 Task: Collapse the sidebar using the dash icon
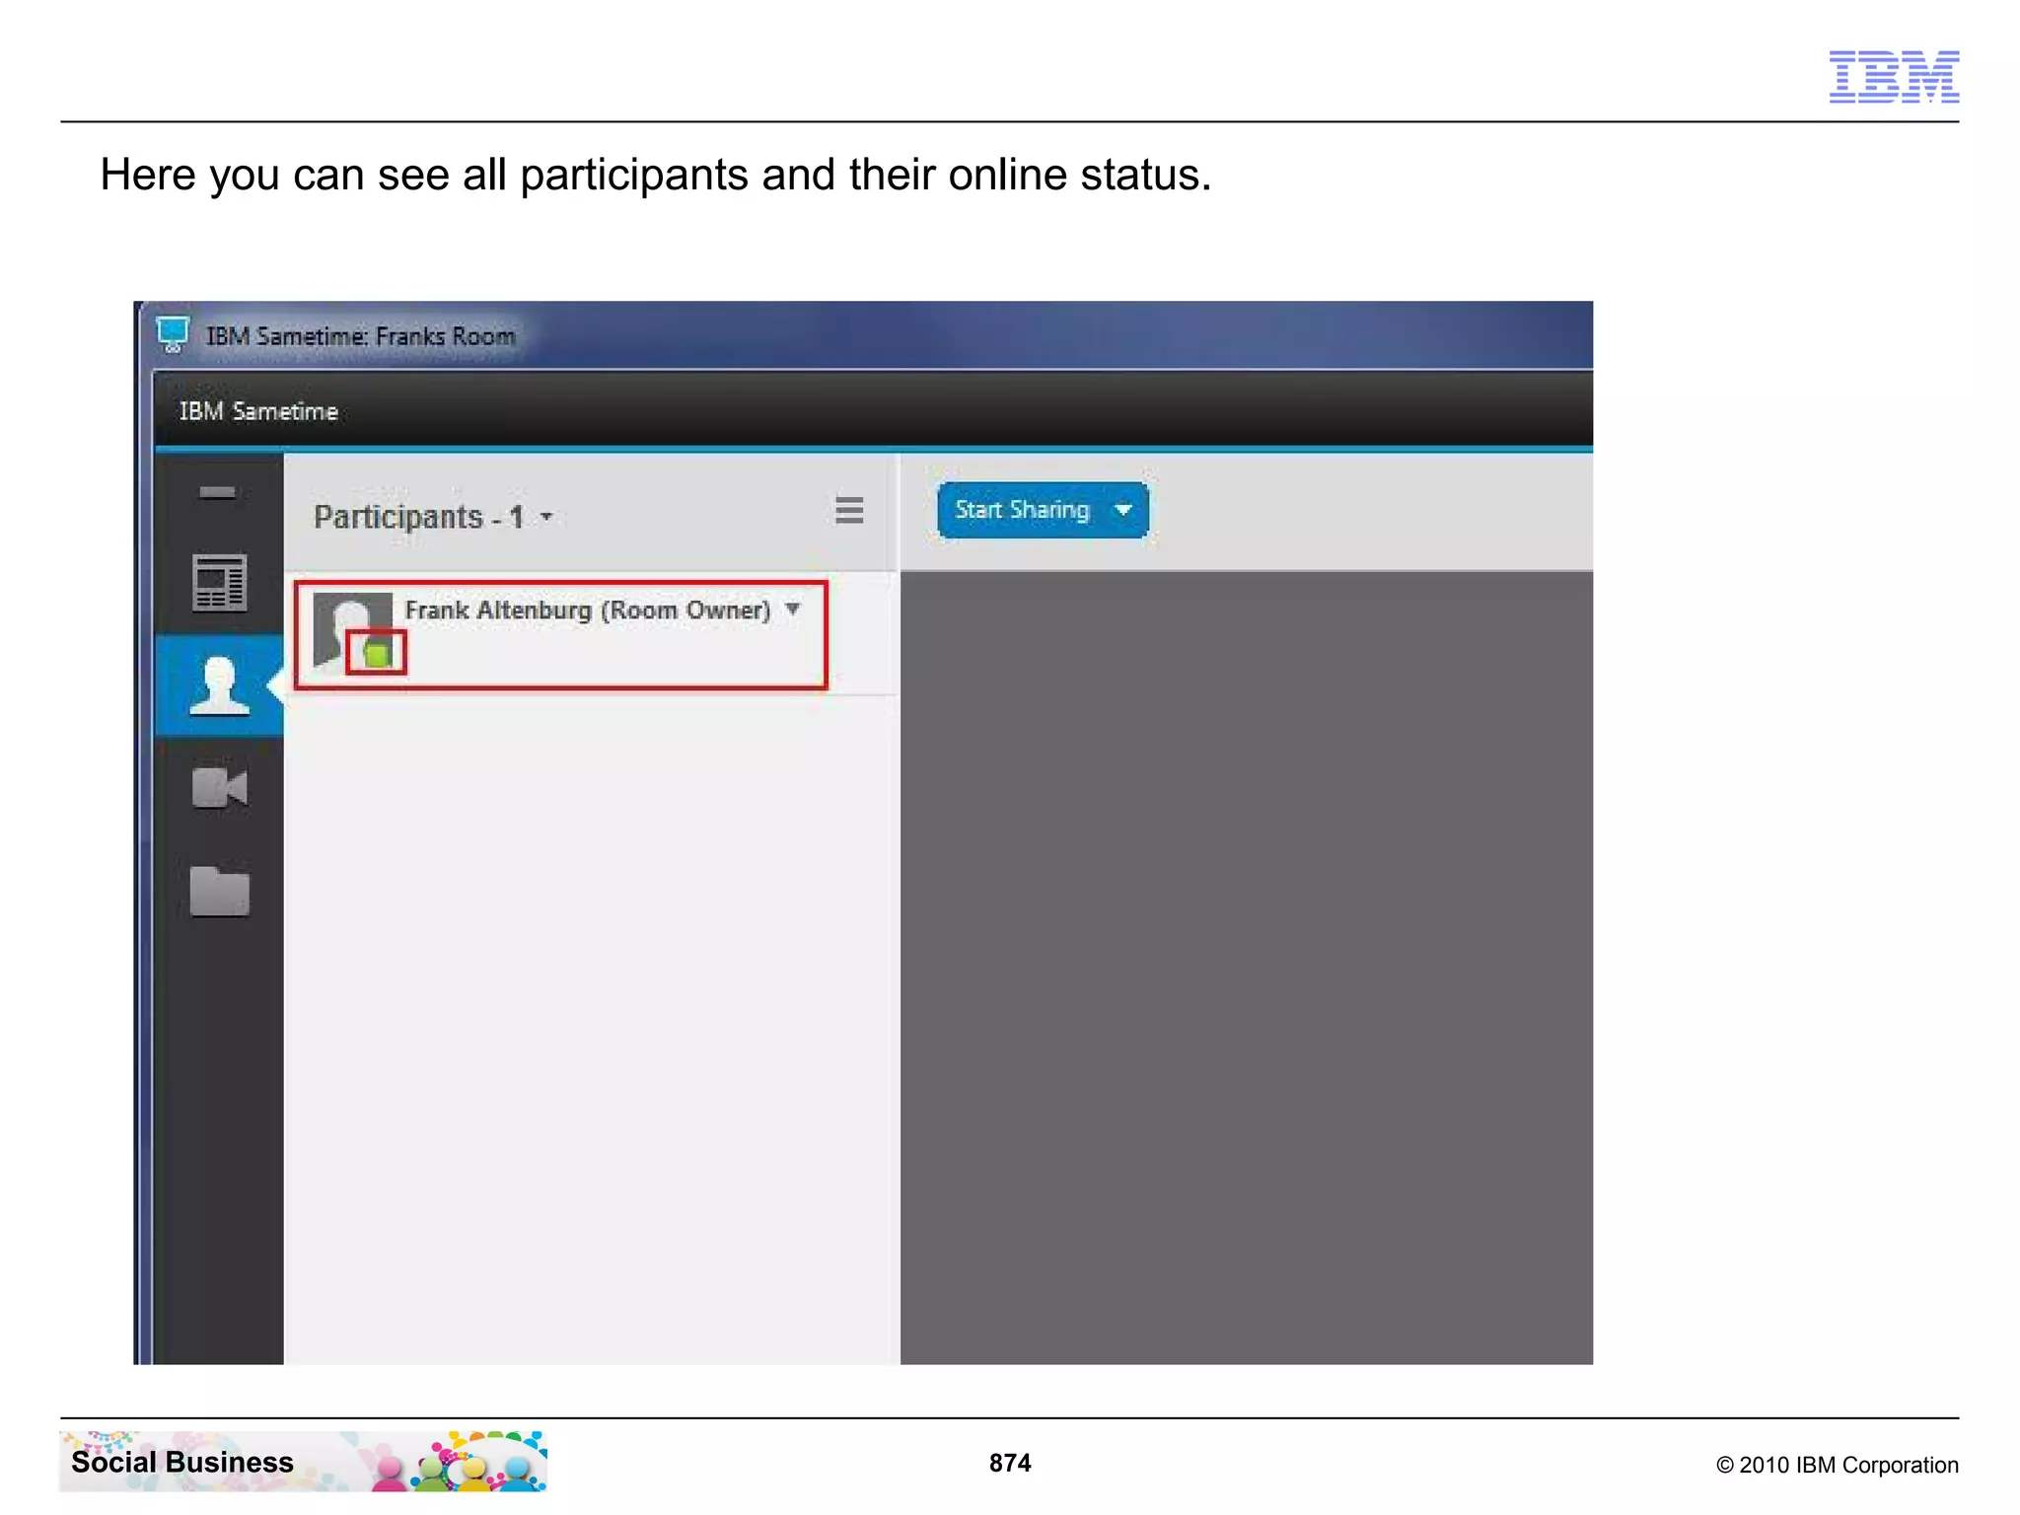point(217,492)
